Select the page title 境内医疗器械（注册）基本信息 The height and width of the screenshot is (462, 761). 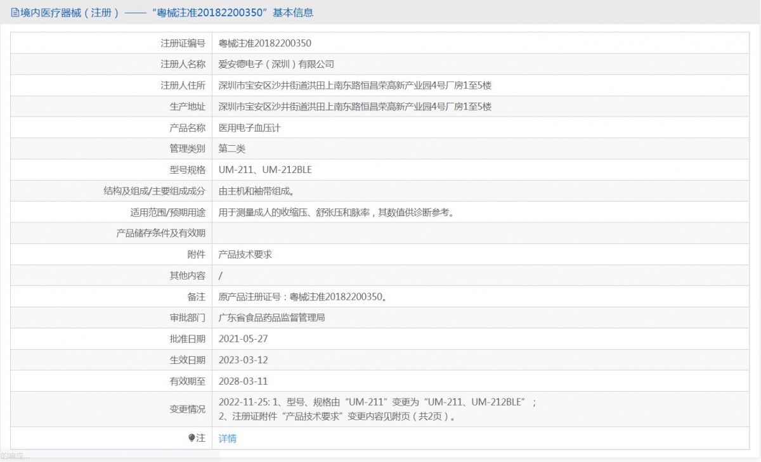tap(166, 12)
